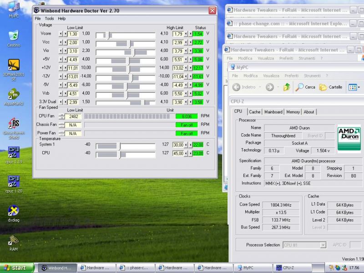364x273 pixels.
Task: Select the cpuz 1.20 desktop shortcut
Action: [x=14, y=185]
